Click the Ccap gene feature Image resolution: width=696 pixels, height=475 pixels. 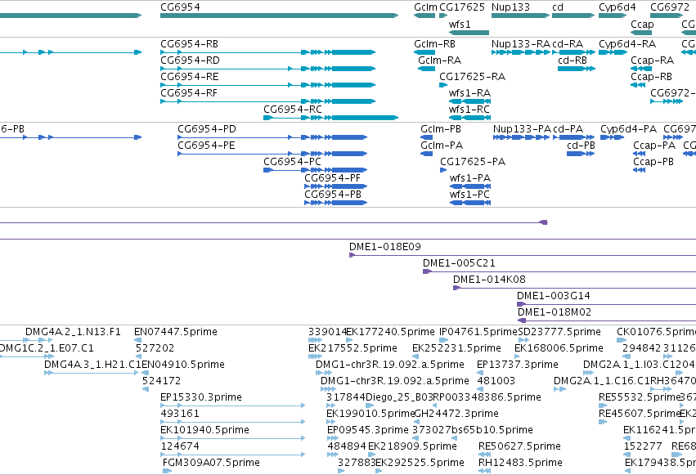tap(642, 33)
